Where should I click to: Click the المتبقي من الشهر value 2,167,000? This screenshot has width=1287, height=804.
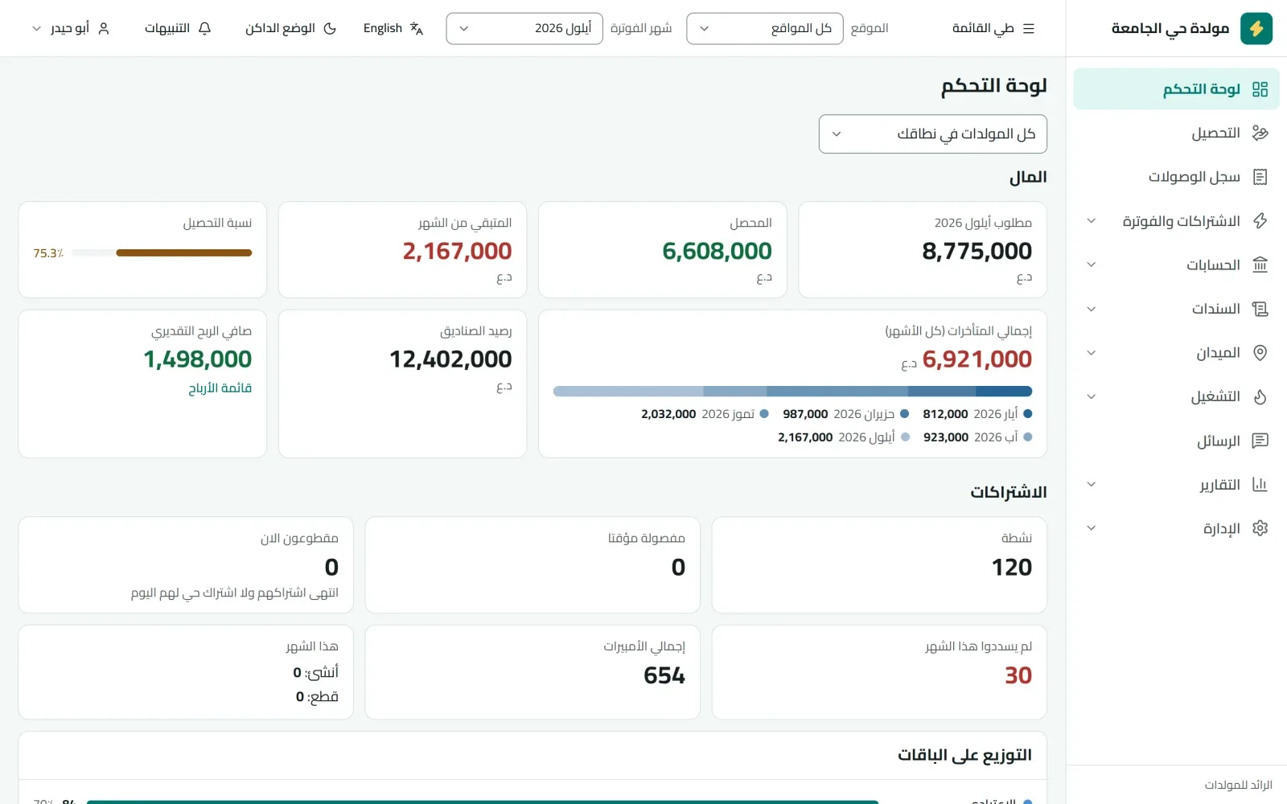(457, 252)
